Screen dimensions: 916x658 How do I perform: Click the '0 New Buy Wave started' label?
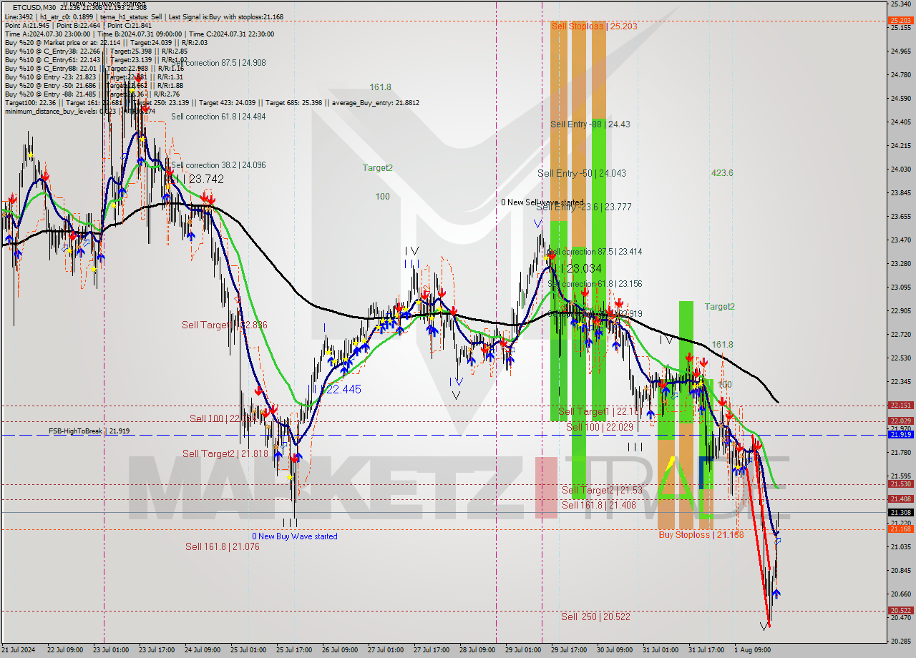click(x=295, y=536)
